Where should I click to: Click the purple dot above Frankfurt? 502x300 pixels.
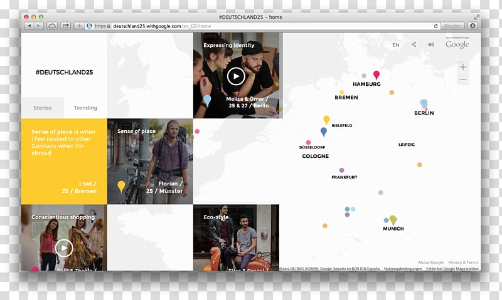(341, 170)
